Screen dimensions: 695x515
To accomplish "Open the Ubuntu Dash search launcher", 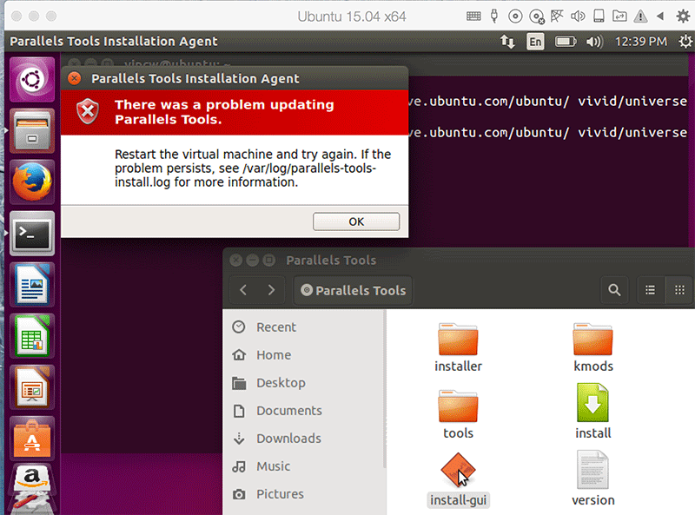I will tap(32, 80).
